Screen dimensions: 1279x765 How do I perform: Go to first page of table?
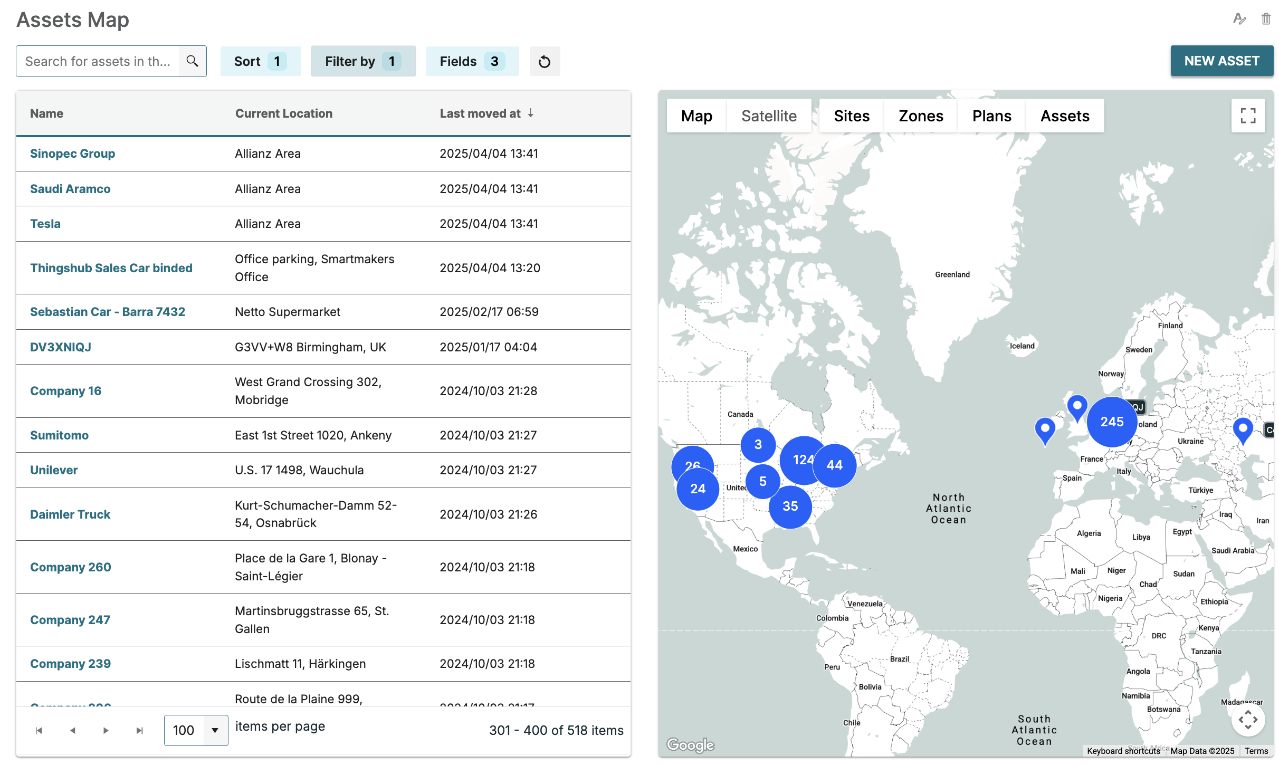coord(39,731)
